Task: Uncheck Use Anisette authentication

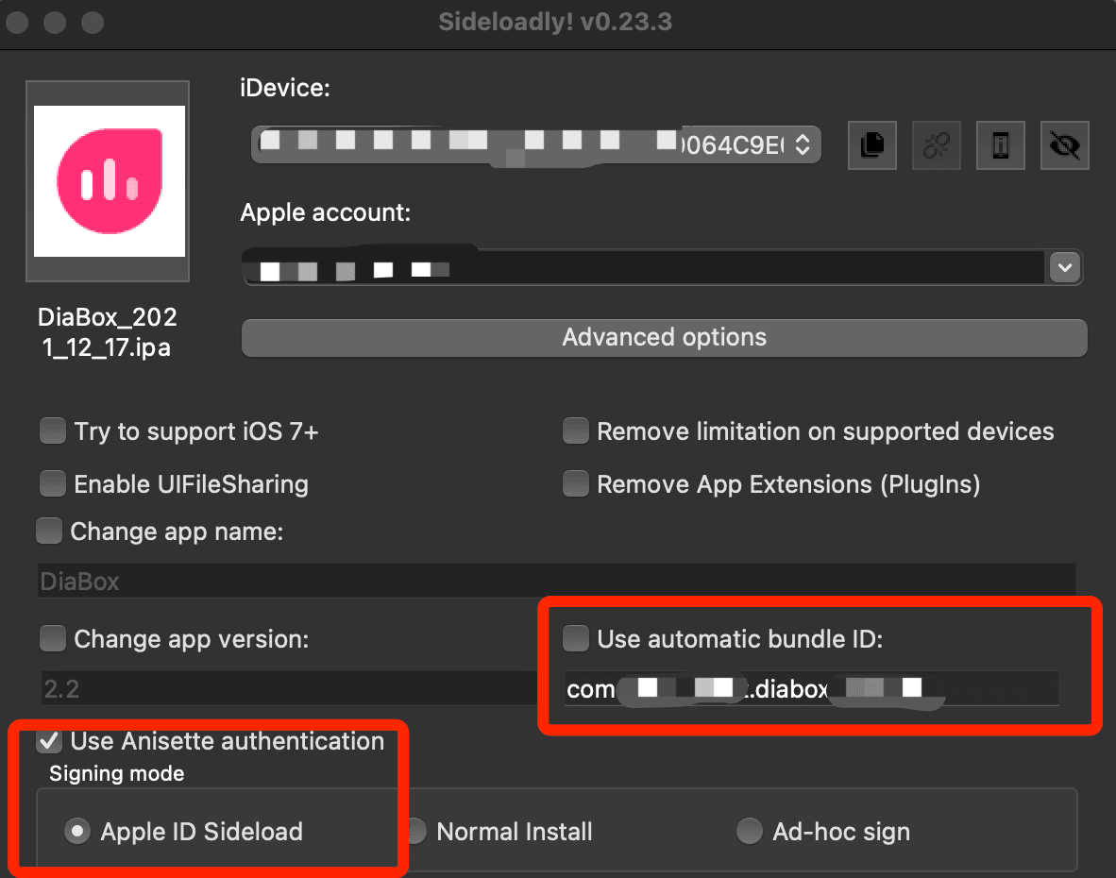Action: point(49,741)
